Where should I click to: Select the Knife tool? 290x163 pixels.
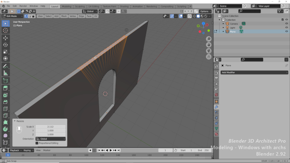pyautogui.click(x=5, y=115)
